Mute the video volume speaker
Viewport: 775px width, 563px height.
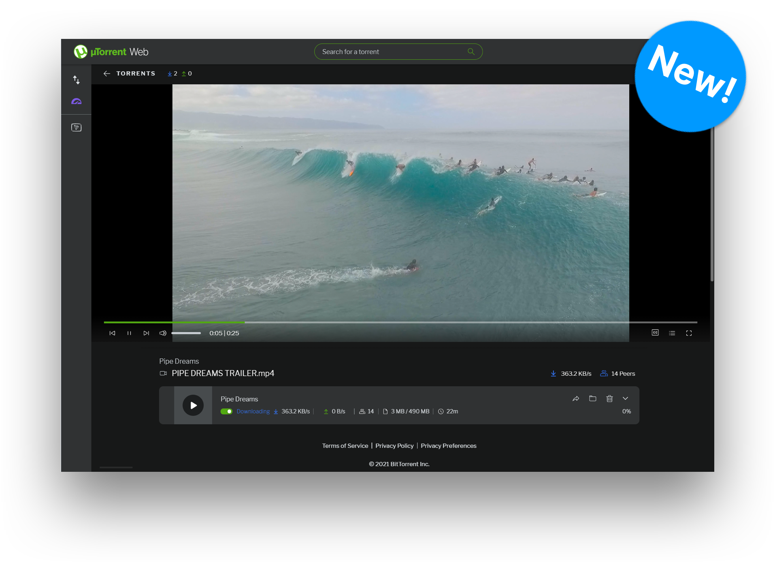163,333
